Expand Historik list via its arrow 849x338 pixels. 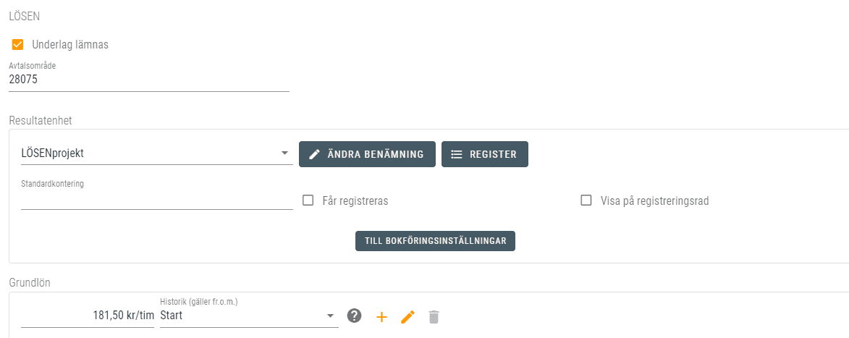pos(331,316)
